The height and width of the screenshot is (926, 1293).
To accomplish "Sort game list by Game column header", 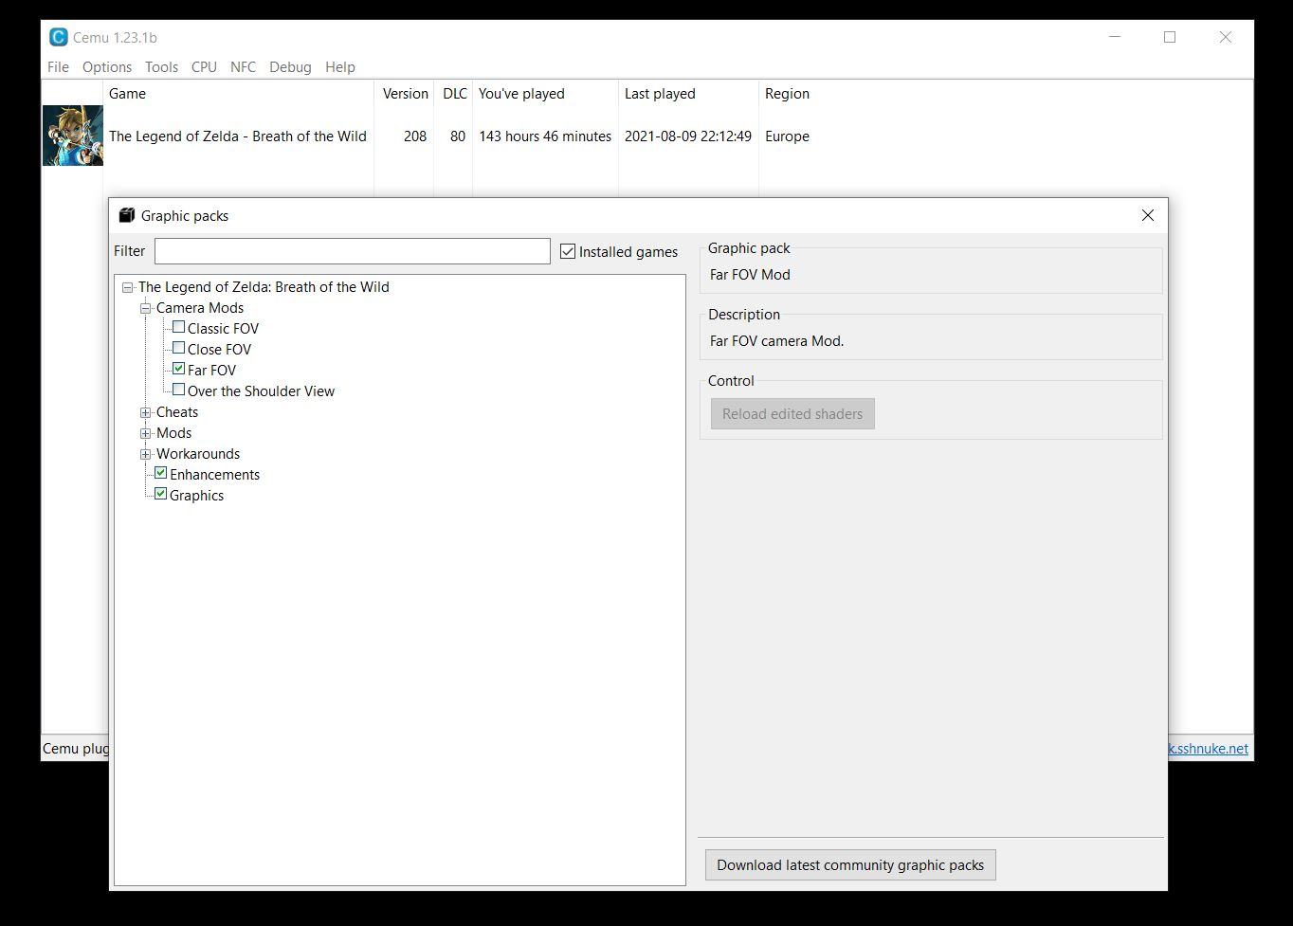I will click(238, 94).
